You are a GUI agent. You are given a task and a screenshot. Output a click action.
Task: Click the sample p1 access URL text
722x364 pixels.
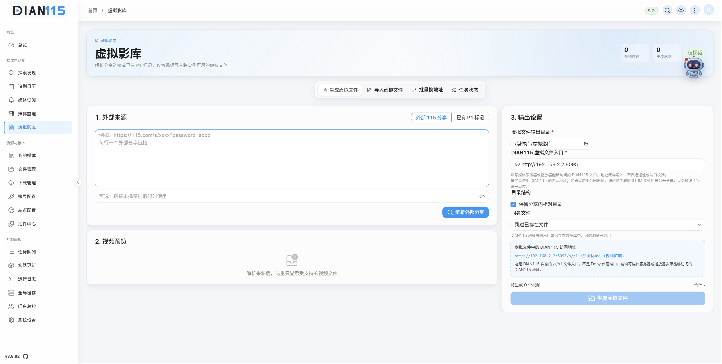click(x=569, y=256)
